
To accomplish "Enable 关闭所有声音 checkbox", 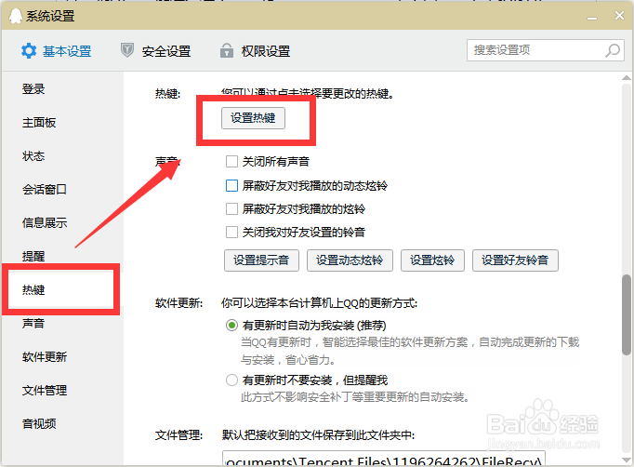I will click(231, 162).
